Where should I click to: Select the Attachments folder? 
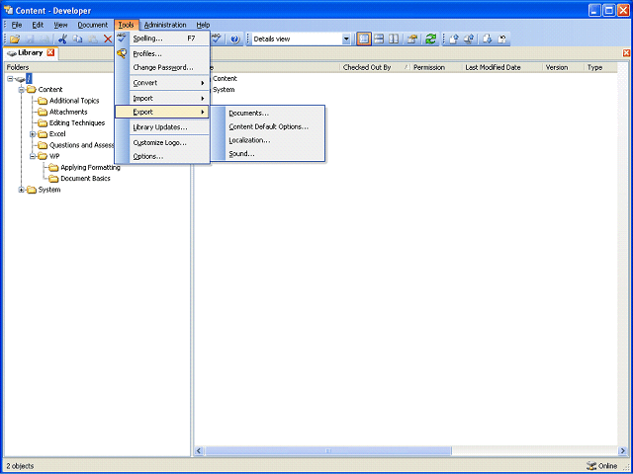point(68,112)
